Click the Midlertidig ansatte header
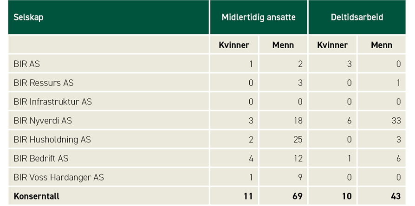 tap(259, 18)
